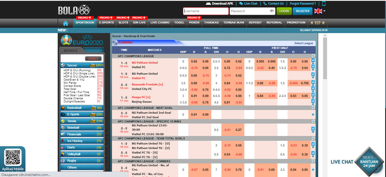386x177 pixels.
Task: Refresh the Specific 15 Mins section
Action: pyautogui.click(x=313, y=121)
